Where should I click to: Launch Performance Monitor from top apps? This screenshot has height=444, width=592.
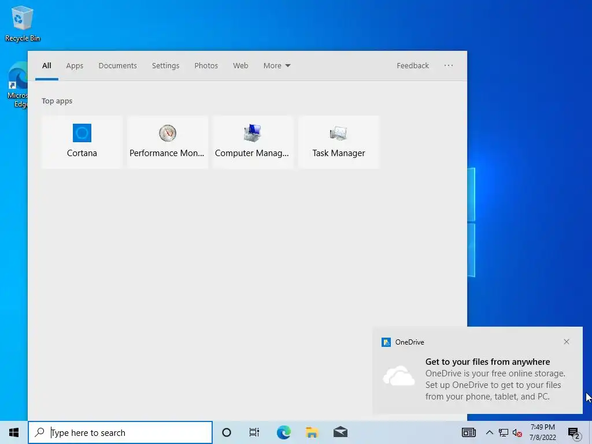tap(167, 142)
